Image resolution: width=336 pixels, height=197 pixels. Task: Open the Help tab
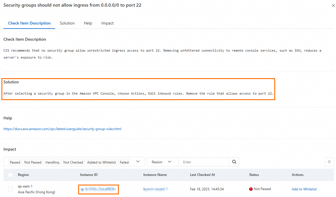pos(88,23)
